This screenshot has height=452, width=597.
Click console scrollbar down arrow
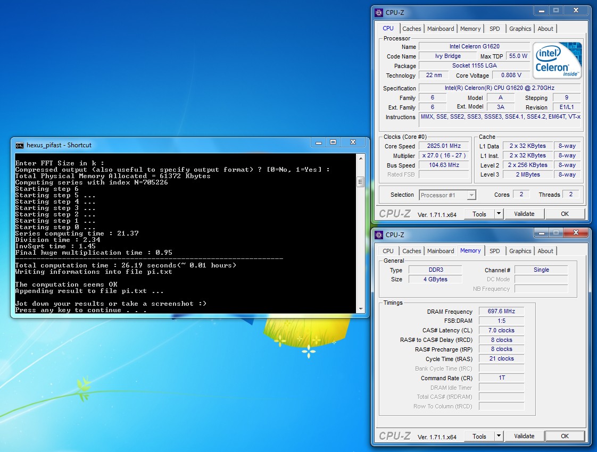361,309
